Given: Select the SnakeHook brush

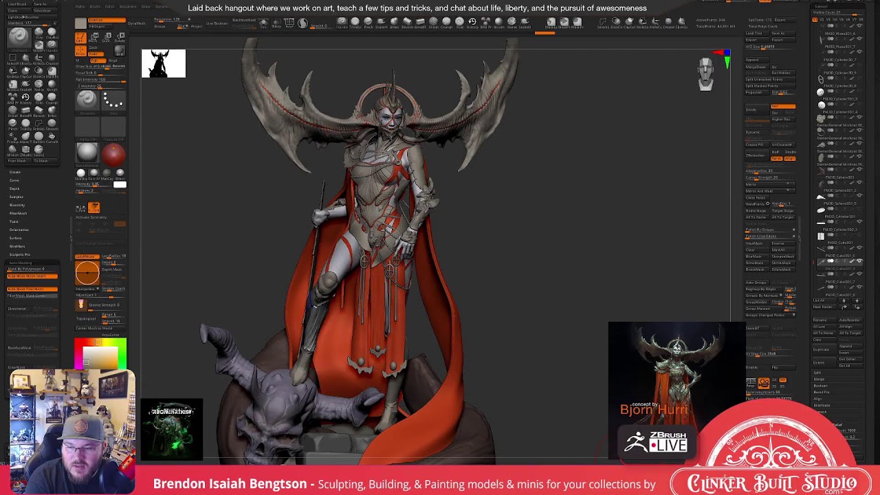Looking at the screenshot, I should tap(25, 85).
